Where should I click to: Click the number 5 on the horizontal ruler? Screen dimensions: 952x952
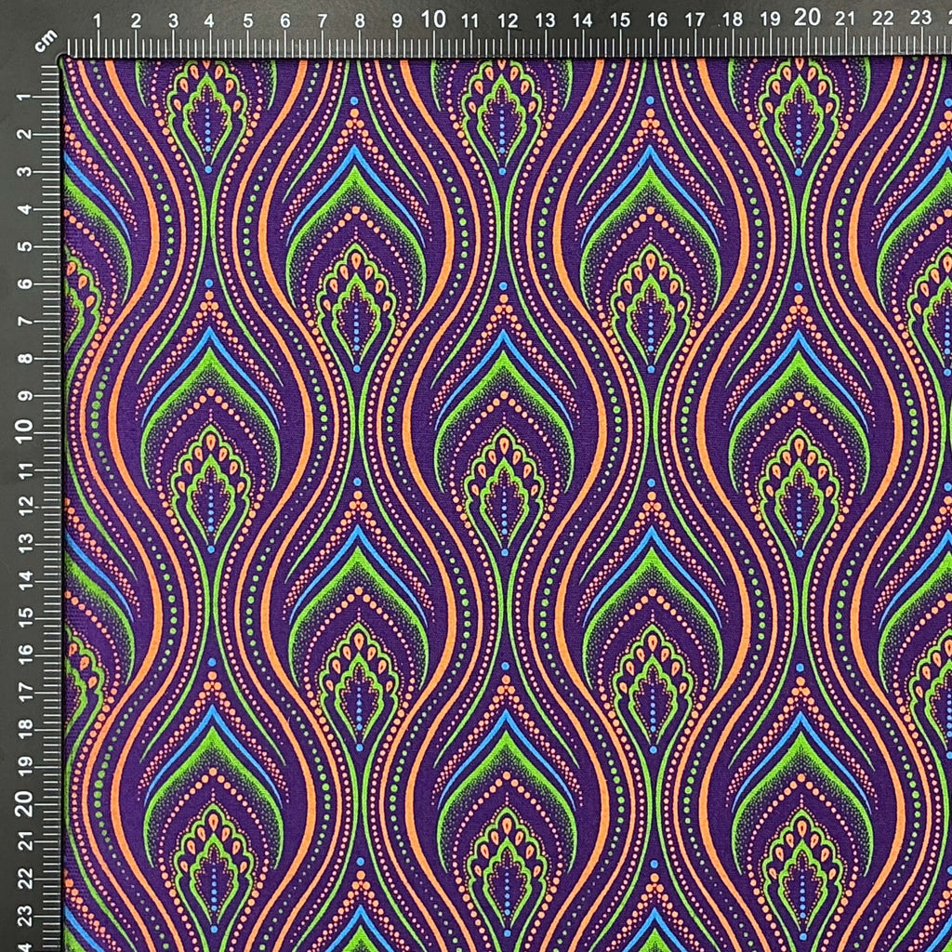[247, 21]
